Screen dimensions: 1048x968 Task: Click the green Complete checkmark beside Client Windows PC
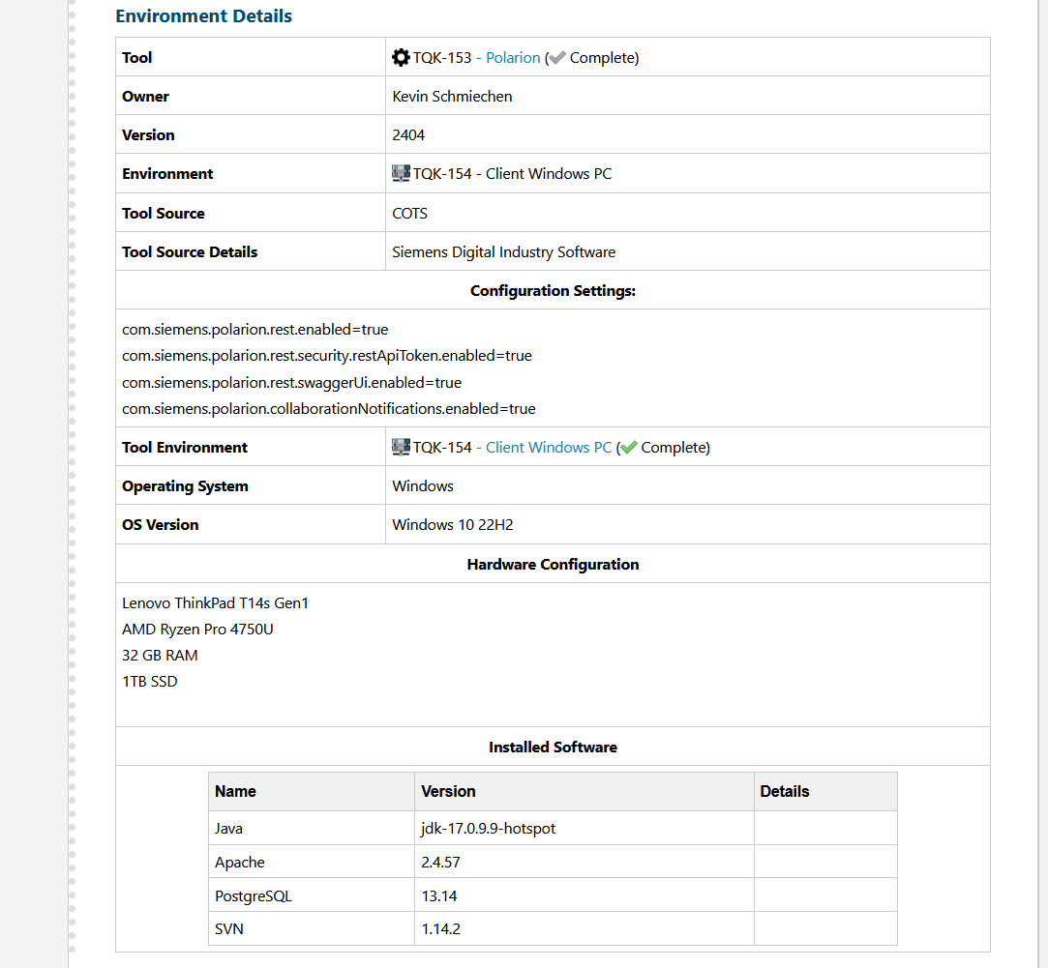629,447
